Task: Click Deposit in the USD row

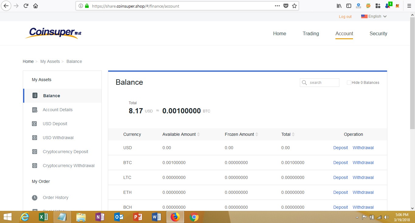Action: 341,148
